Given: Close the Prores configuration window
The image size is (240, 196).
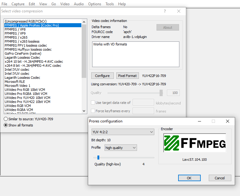Looking at the screenshot, I should point(227,121).
